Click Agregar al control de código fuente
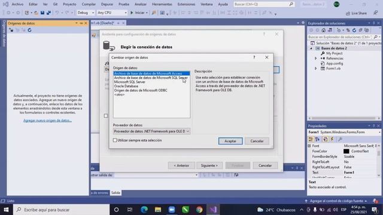 point(336,201)
